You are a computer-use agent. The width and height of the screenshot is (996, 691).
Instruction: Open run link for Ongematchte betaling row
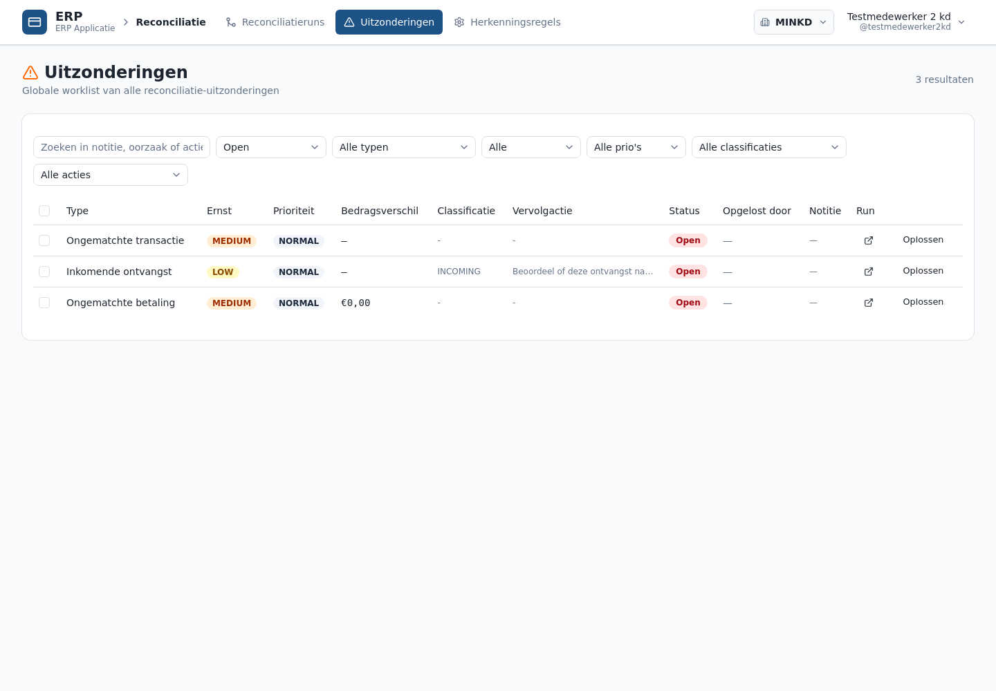(x=869, y=303)
